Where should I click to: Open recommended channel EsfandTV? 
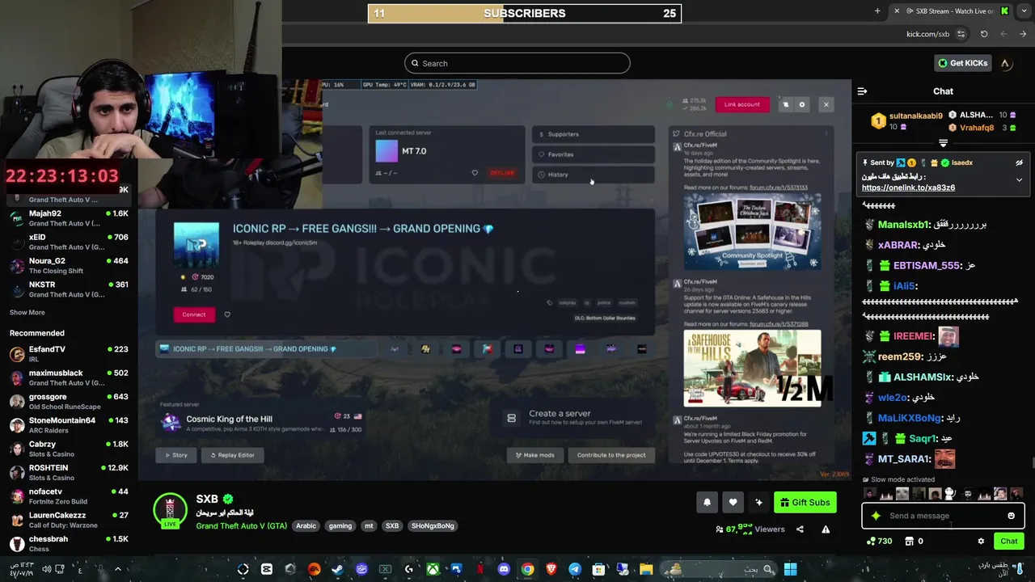(x=69, y=354)
